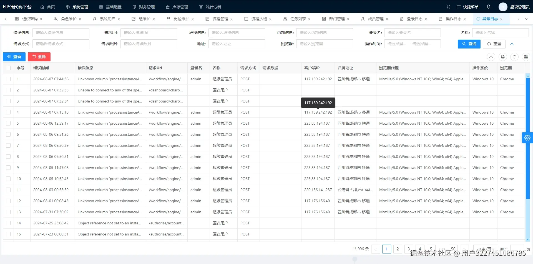This screenshot has height=264, width=533.
Task: Close the 流程管理 tab
Action: tap(232, 19)
